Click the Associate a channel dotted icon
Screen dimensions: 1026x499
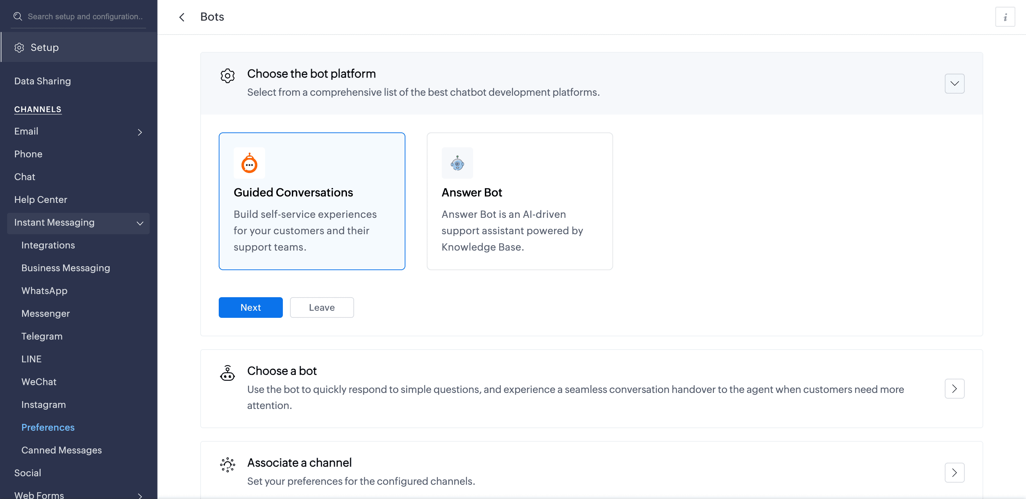[x=227, y=464]
